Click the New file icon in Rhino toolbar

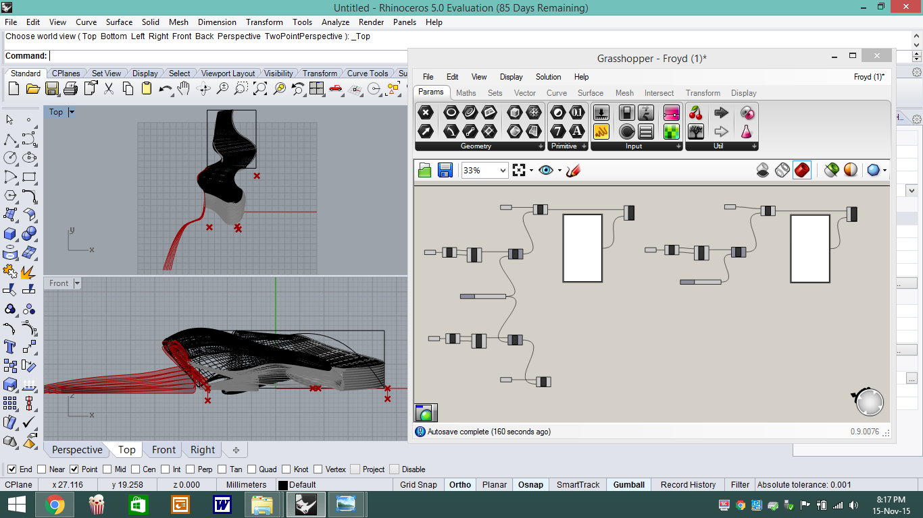pos(14,88)
